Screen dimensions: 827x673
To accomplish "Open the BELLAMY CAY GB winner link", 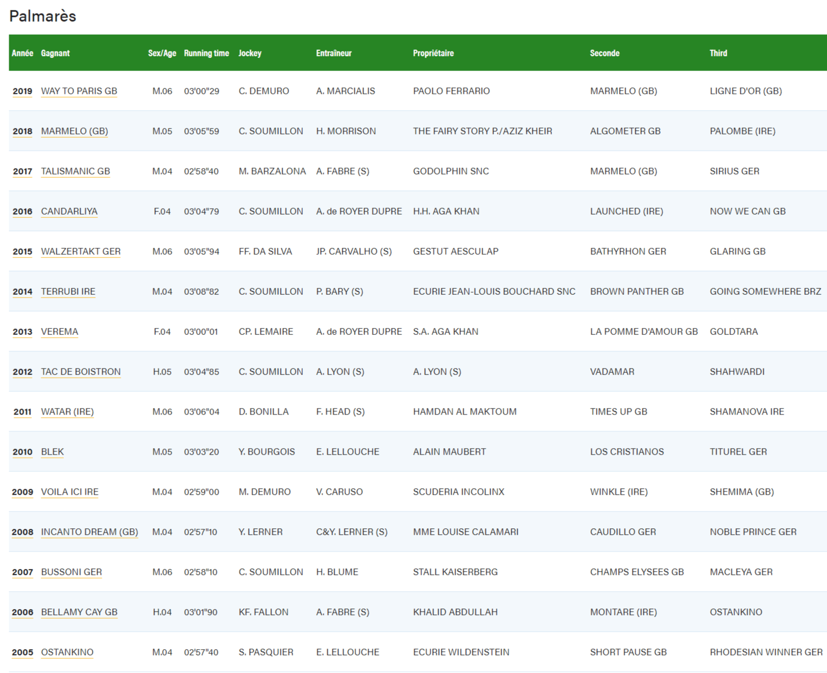I will tap(79, 612).
